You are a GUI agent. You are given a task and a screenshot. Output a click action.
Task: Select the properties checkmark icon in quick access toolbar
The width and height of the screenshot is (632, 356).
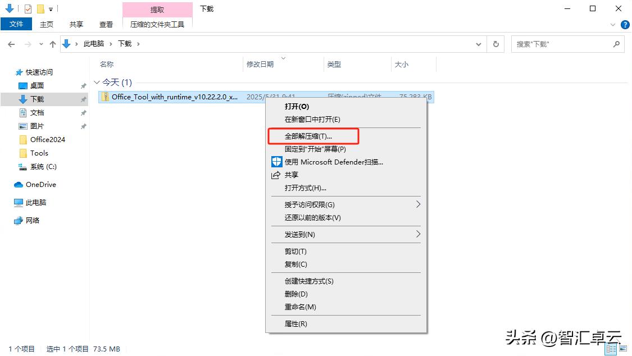coord(28,8)
